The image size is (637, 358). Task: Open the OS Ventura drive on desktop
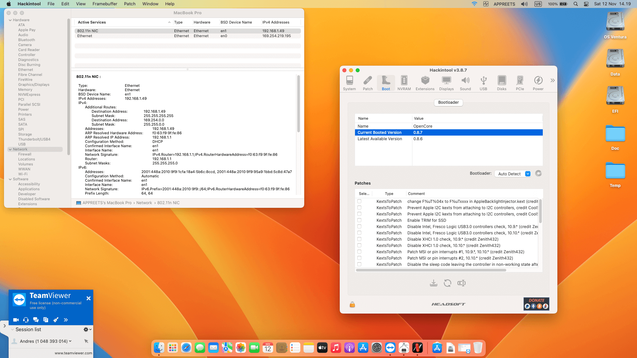(x=615, y=26)
